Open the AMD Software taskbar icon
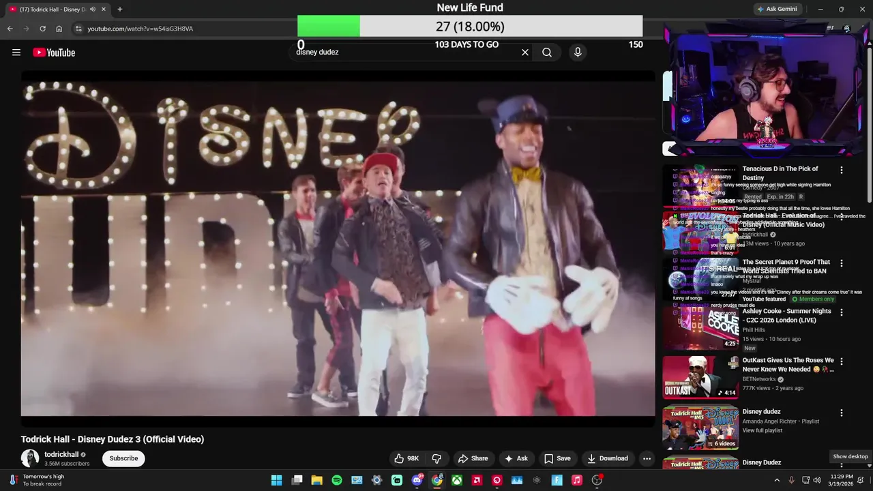873x491 pixels. [477, 480]
